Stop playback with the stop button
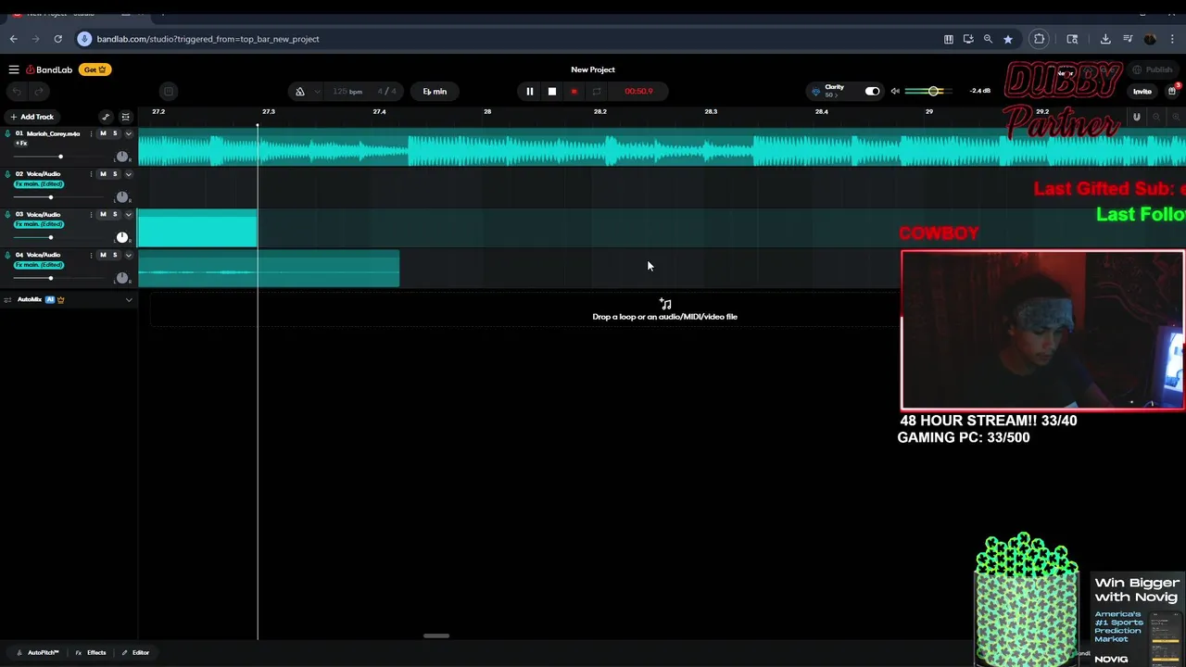Image resolution: width=1186 pixels, height=667 pixels. 551,91
